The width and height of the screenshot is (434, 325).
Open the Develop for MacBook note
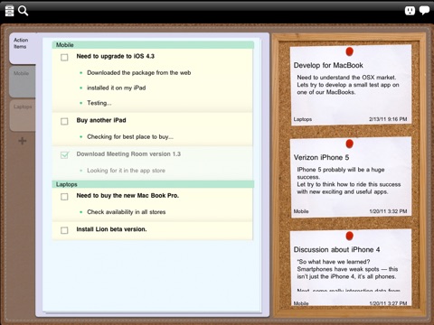[351, 85]
